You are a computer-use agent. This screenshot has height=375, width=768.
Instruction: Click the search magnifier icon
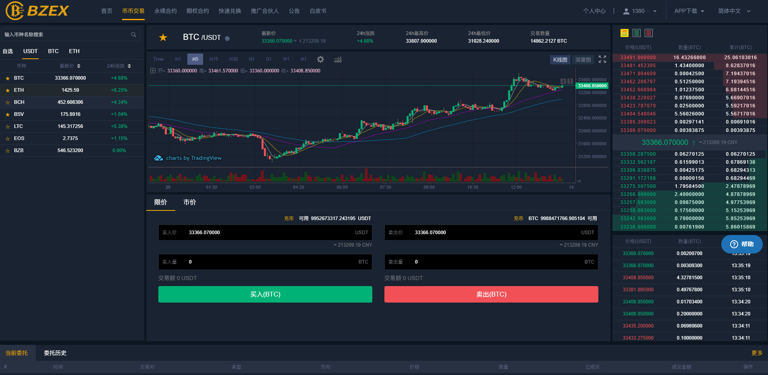pyautogui.click(x=133, y=35)
